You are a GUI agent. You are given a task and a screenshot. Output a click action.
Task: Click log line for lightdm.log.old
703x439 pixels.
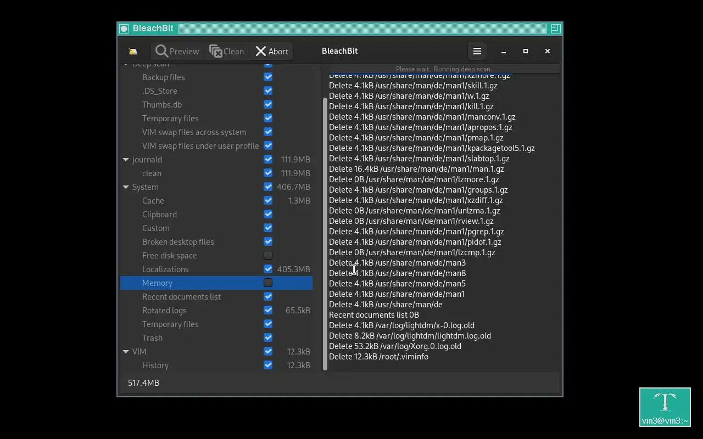point(410,336)
